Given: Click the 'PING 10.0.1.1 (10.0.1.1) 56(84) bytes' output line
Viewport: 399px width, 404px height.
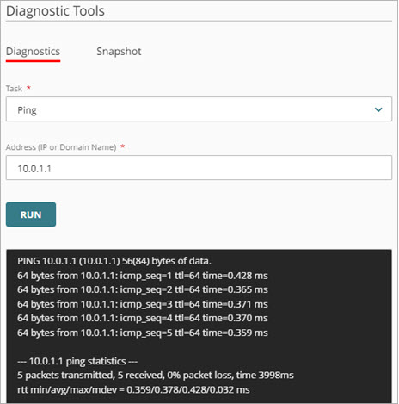Looking at the screenshot, I should pyautogui.click(x=114, y=261).
